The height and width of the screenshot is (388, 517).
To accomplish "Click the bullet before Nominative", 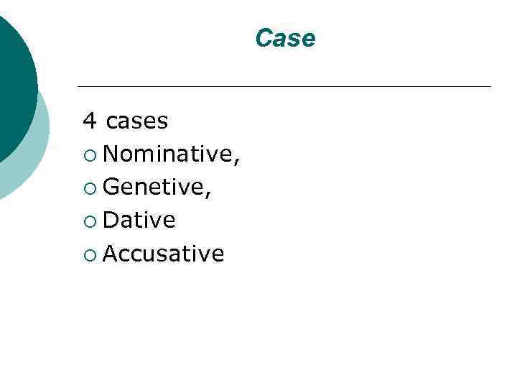I will pos(88,154).
